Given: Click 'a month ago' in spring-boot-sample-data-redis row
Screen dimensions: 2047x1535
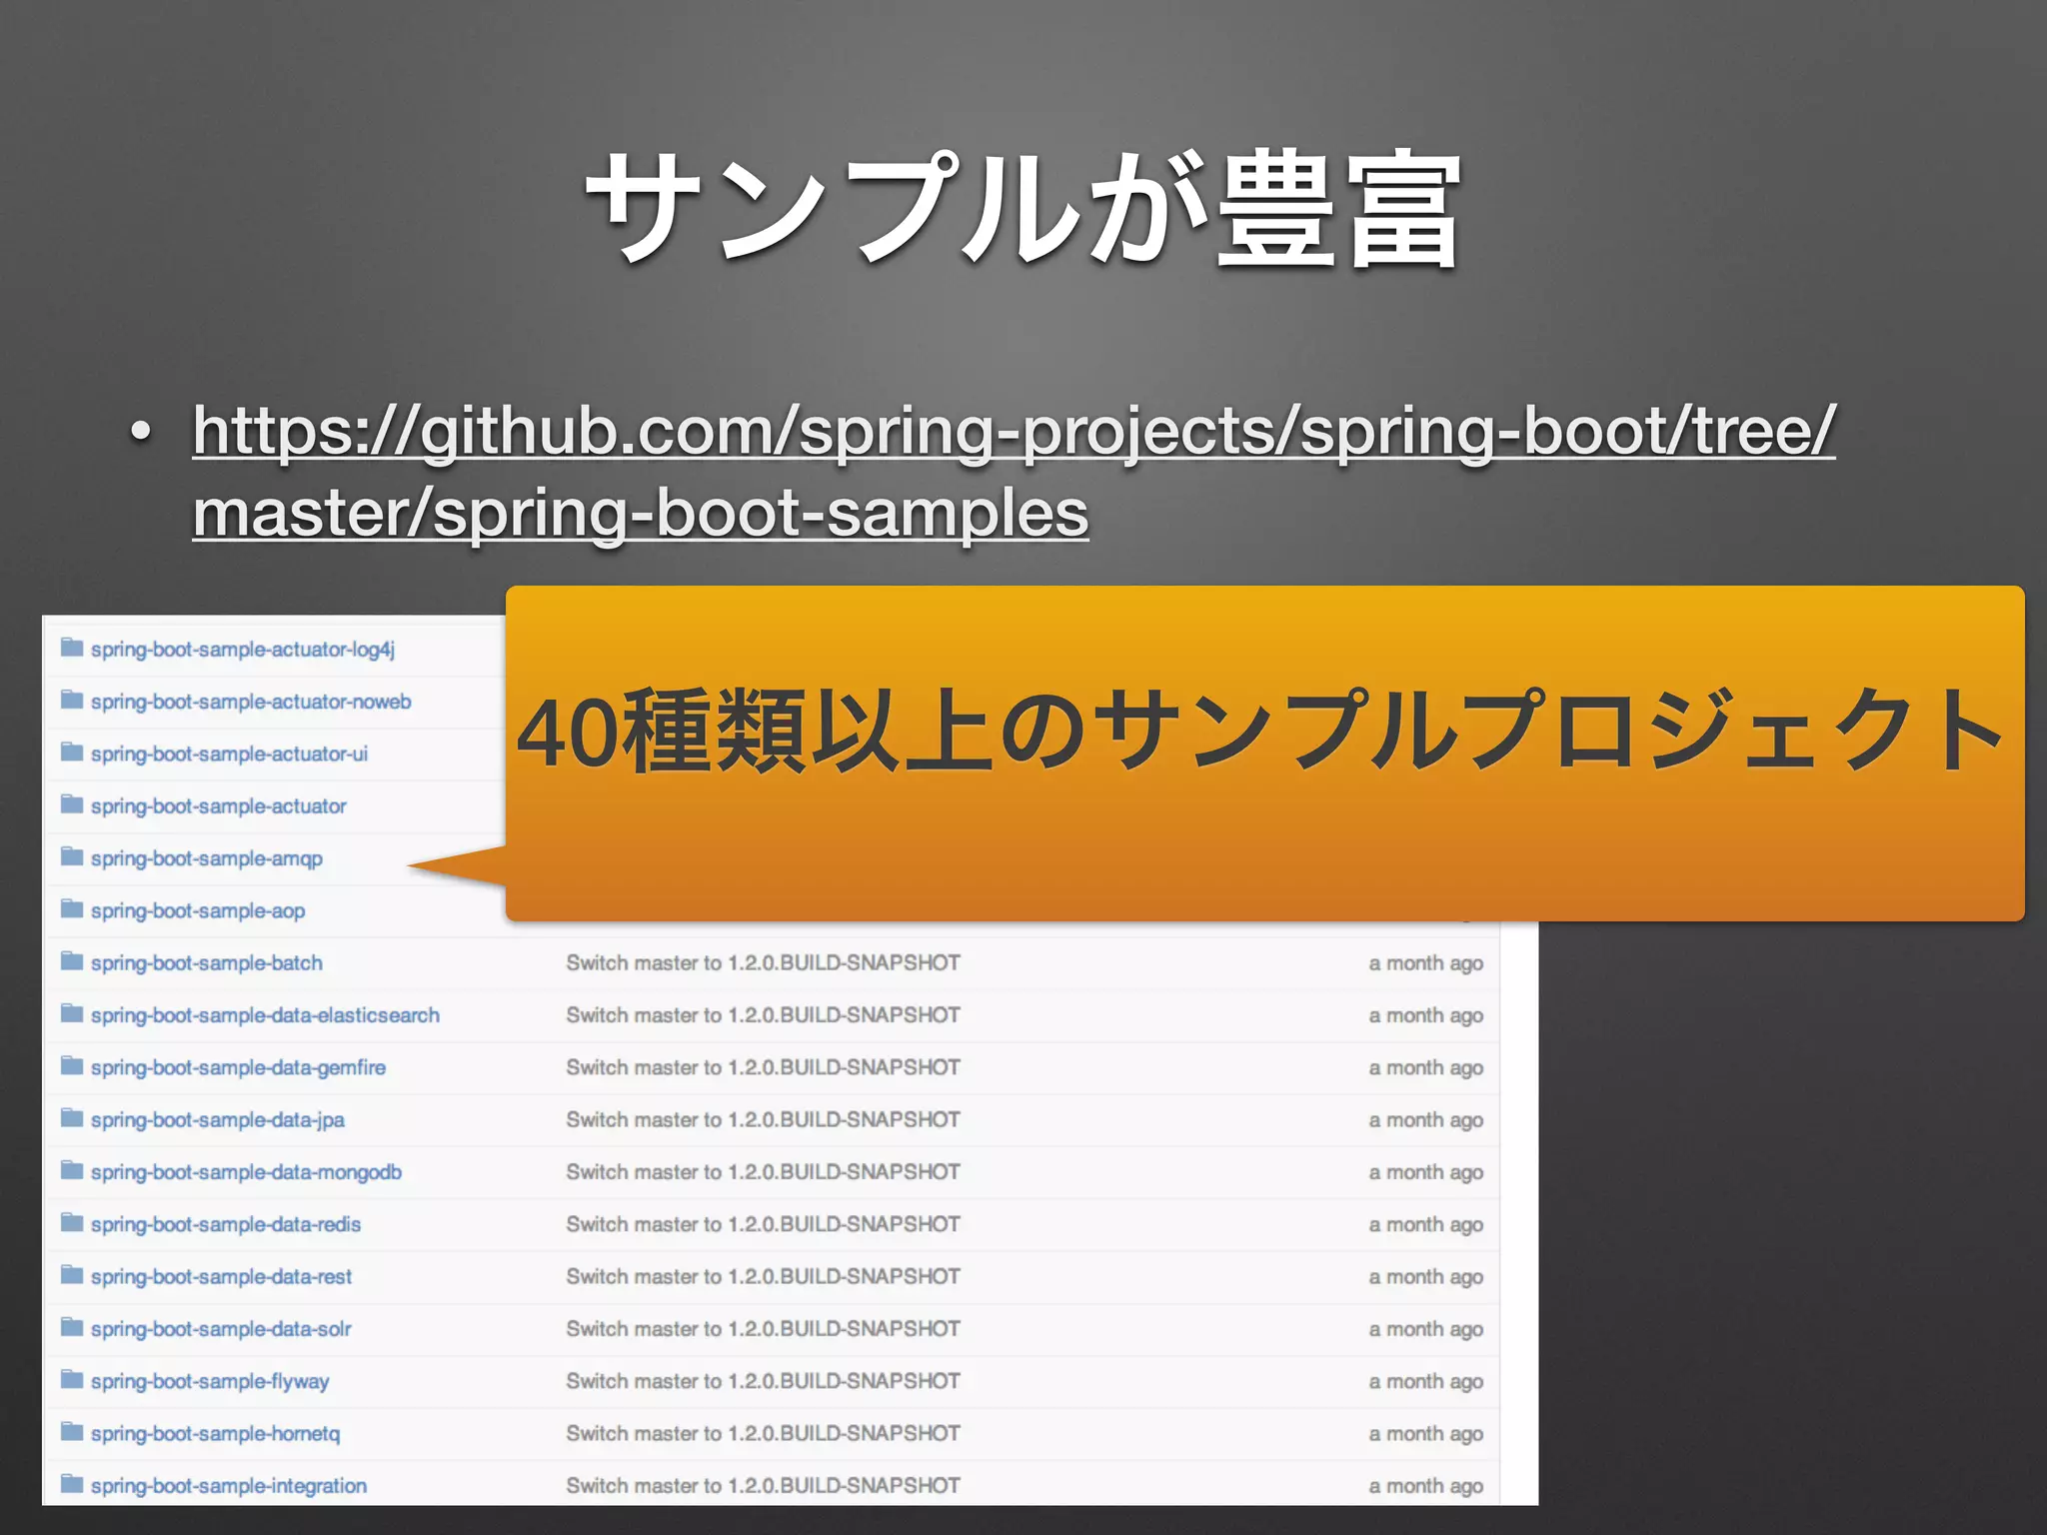Looking at the screenshot, I should (x=1426, y=1224).
